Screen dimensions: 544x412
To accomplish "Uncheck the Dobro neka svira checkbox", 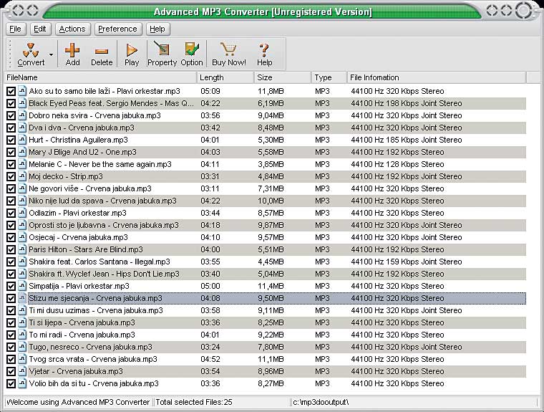I will 11,115.
